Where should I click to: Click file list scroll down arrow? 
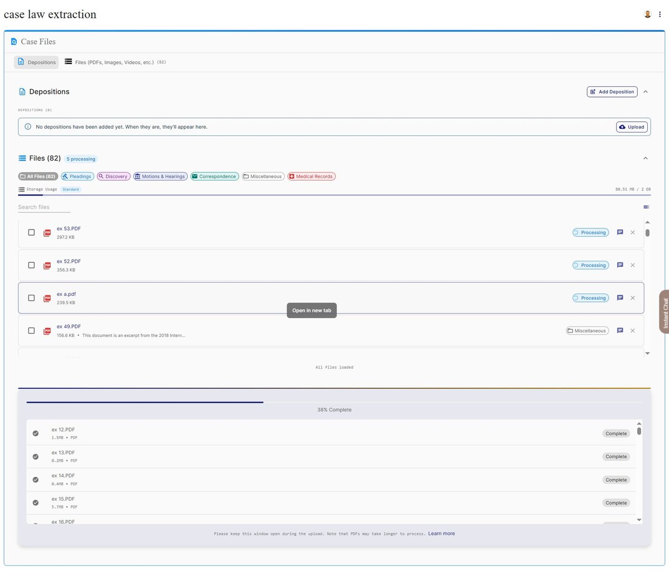click(x=647, y=353)
